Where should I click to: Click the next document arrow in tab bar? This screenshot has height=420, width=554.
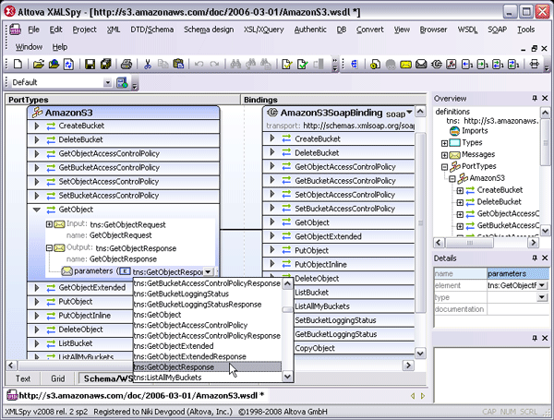[423, 396]
